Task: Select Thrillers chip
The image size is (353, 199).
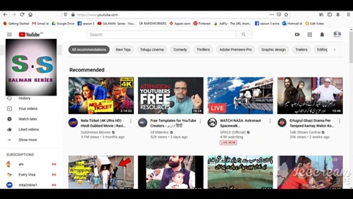Action: 203,50
